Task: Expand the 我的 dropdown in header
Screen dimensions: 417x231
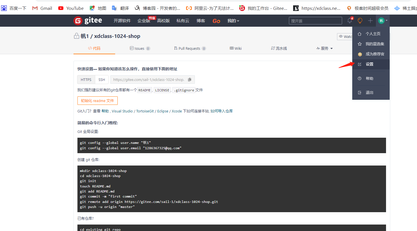Action: [x=233, y=21]
